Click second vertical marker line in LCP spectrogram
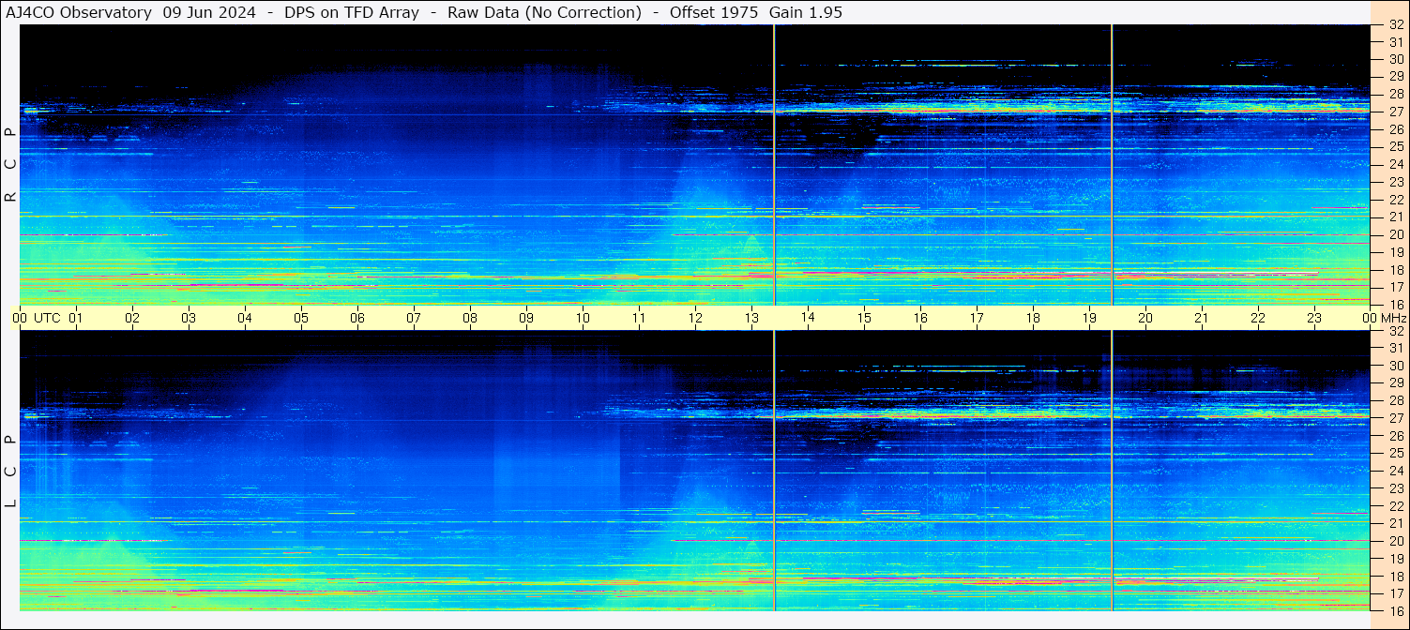 pos(1112,471)
